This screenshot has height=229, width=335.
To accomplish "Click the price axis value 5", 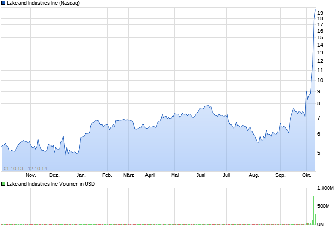I will coord(319,153).
